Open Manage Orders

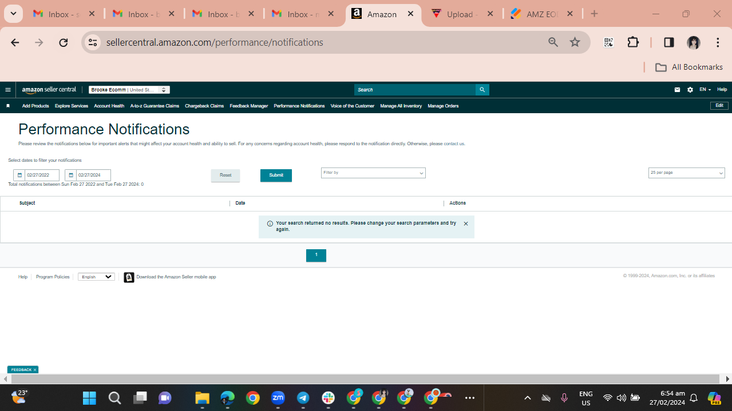click(x=443, y=106)
